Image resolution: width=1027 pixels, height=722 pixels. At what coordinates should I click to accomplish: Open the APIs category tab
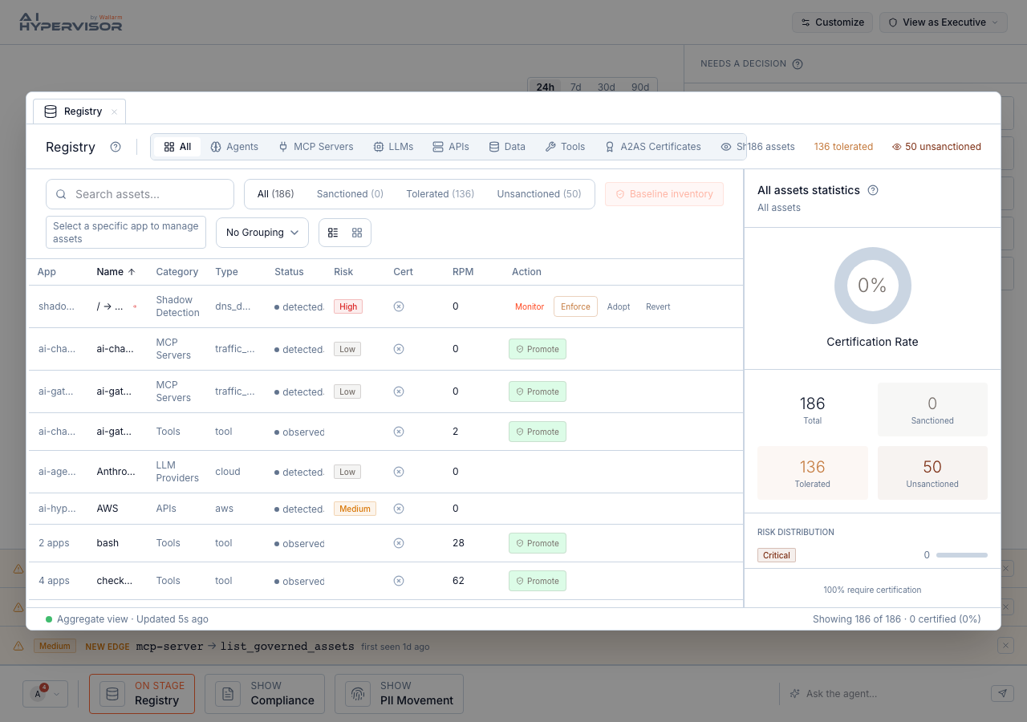[x=451, y=147]
